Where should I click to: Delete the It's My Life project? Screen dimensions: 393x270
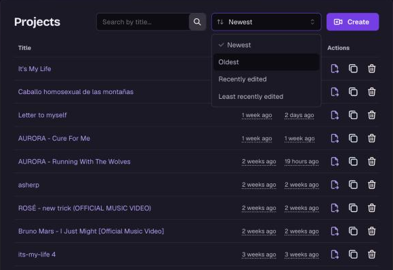tap(372, 68)
